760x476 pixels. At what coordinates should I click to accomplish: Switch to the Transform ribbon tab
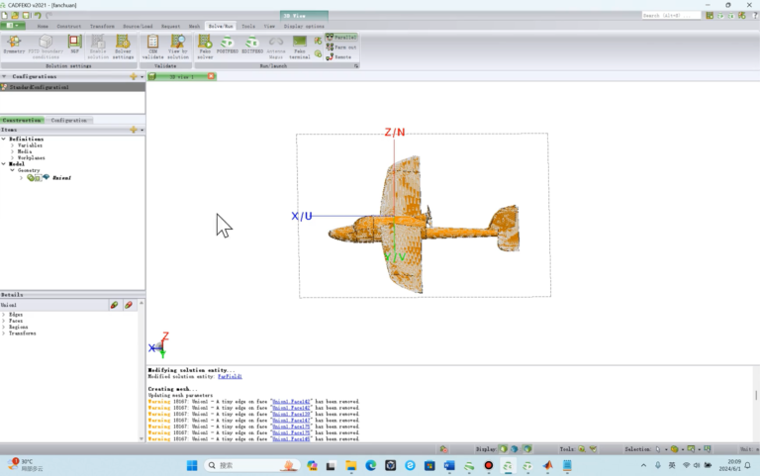click(x=102, y=26)
